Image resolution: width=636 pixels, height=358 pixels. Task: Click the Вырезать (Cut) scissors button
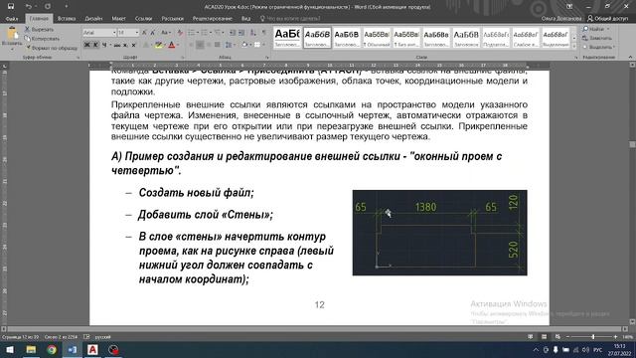(40, 29)
